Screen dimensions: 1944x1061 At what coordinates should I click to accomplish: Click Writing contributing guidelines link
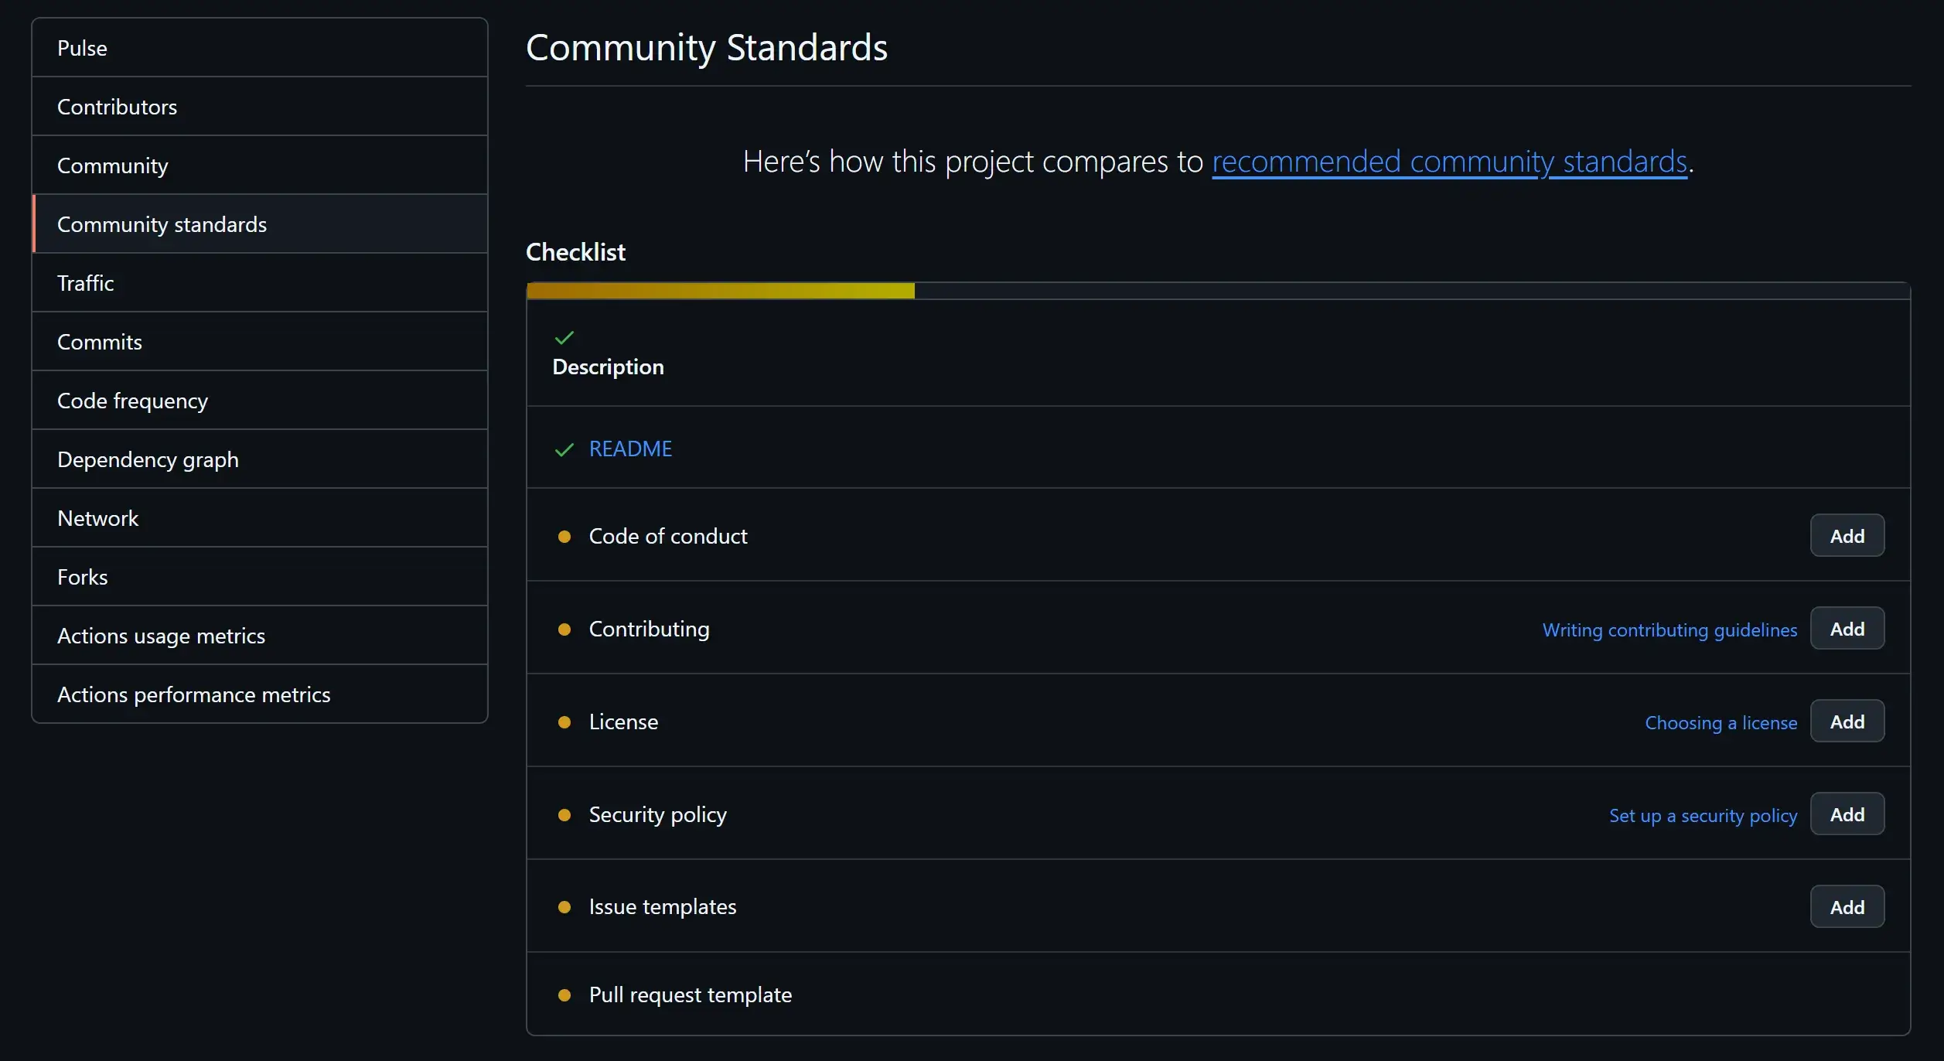pyautogui.click(x=1669, y=630)
